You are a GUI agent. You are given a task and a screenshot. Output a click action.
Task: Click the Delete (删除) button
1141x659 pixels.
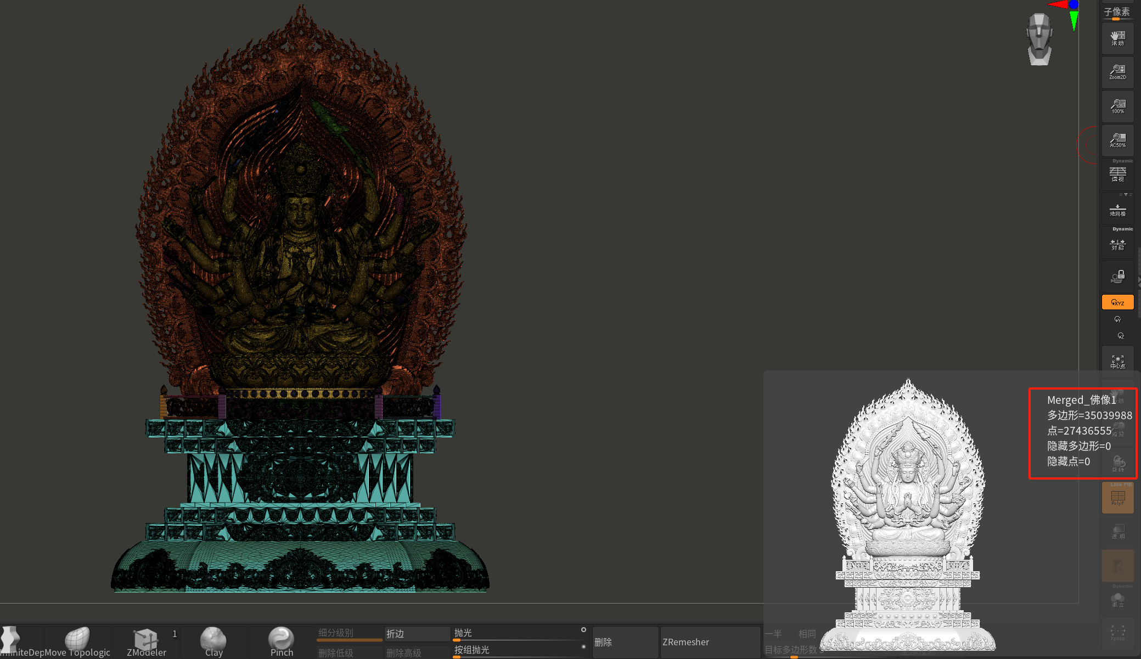pyautogui.click(x=625, y=642)
